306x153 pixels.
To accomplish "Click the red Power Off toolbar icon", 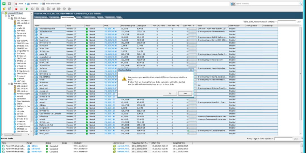I will point(16,9).
